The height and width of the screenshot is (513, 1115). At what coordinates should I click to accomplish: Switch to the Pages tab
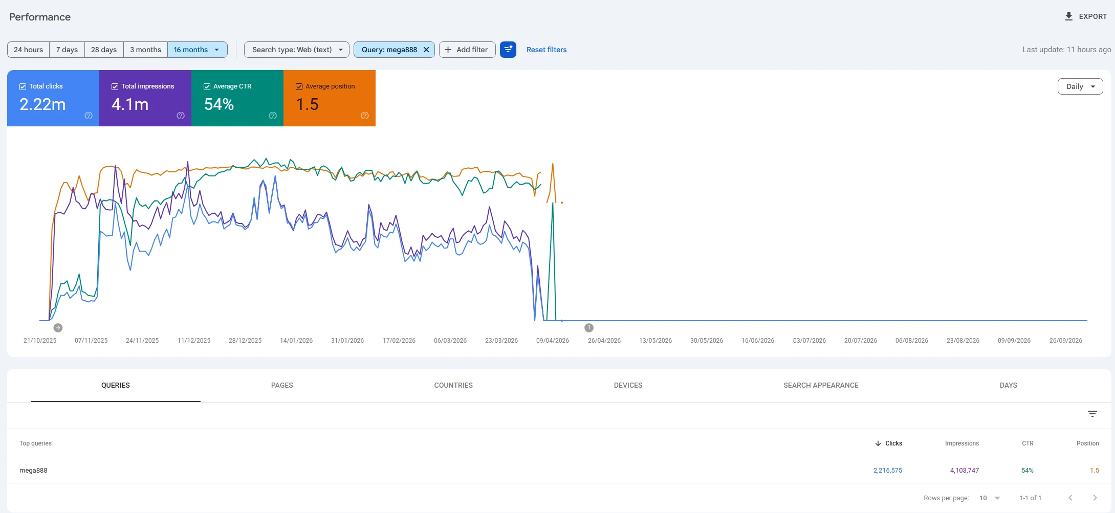coord(282,385)
